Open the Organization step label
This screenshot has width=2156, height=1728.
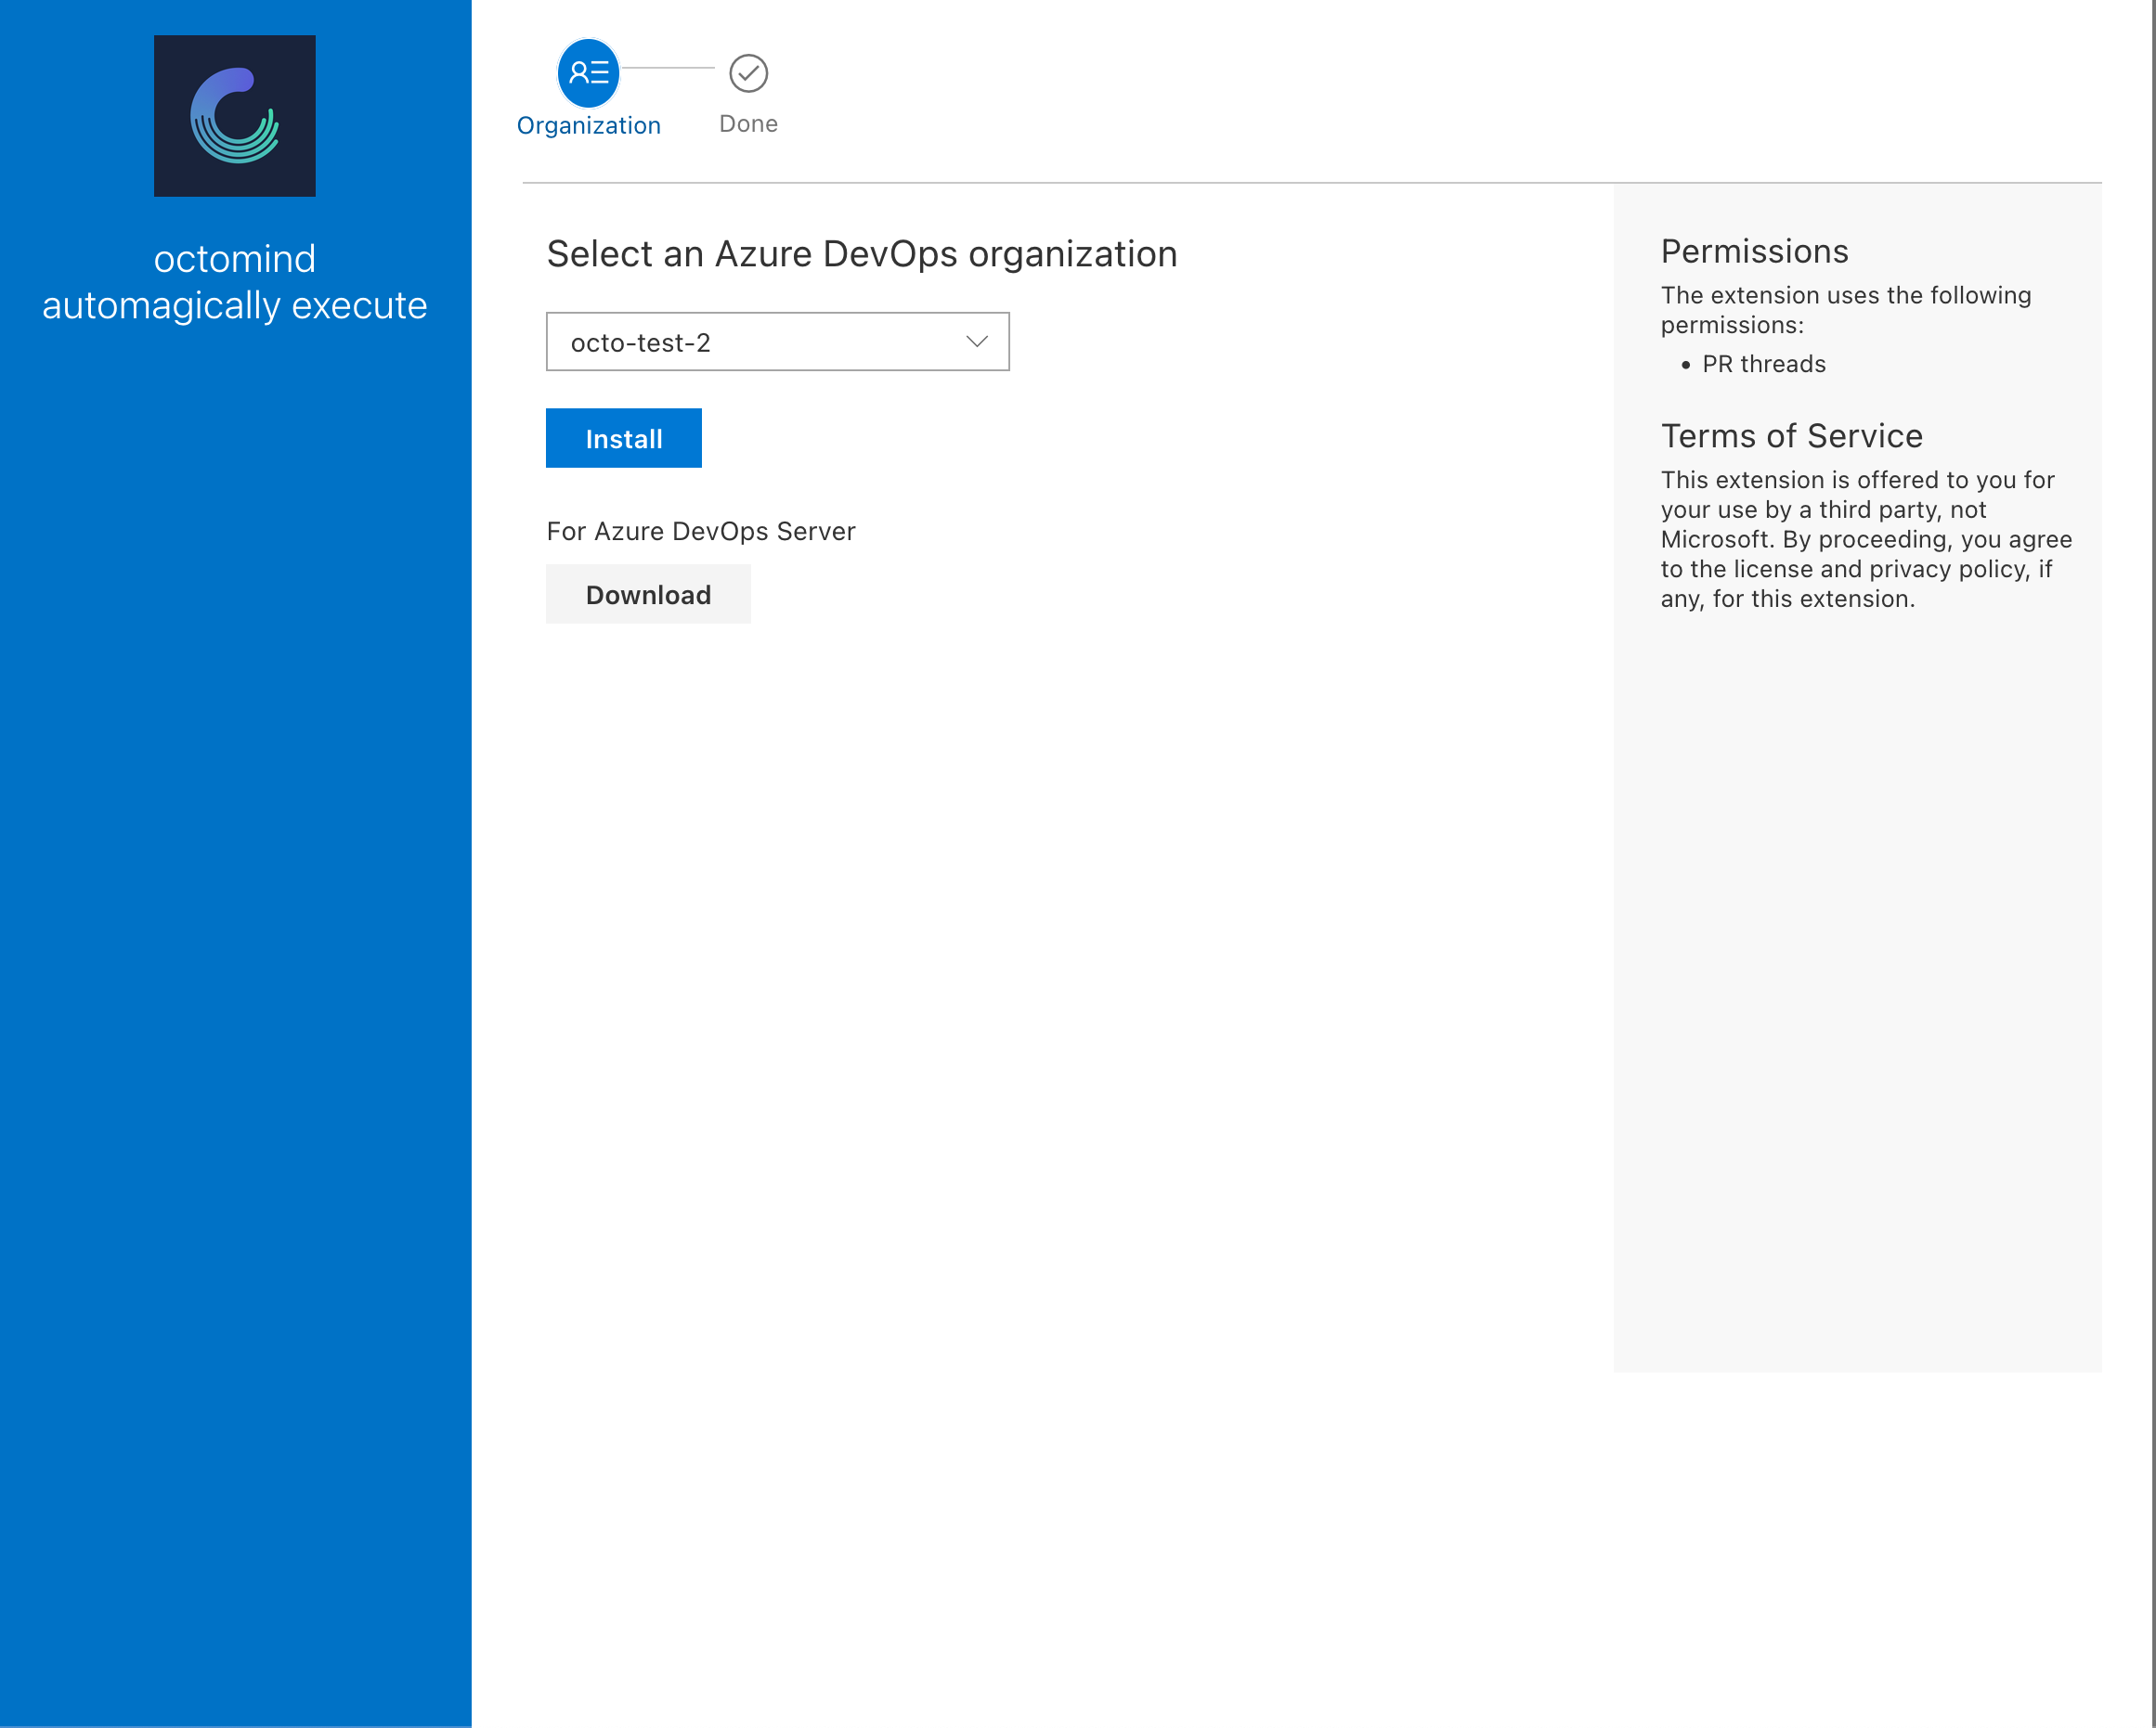point(588,126)
